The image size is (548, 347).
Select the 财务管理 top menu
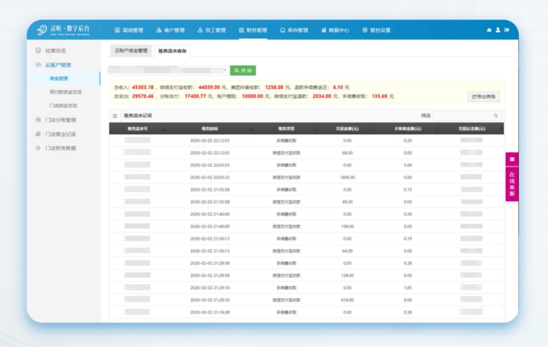(x=253, y=30)
